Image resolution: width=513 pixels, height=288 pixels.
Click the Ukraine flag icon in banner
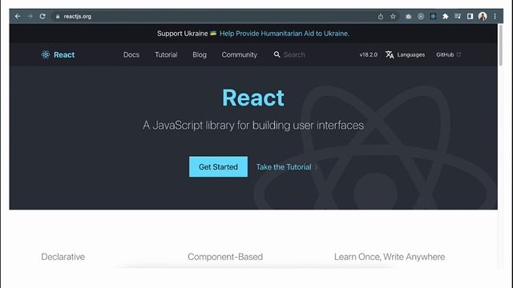coord(213,34)
